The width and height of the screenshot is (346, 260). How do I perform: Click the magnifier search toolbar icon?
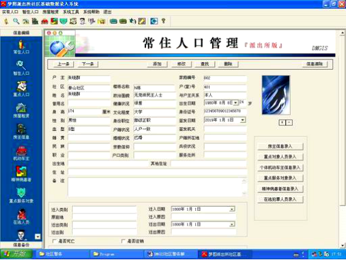pyautogui.click(x=16, y=21)
